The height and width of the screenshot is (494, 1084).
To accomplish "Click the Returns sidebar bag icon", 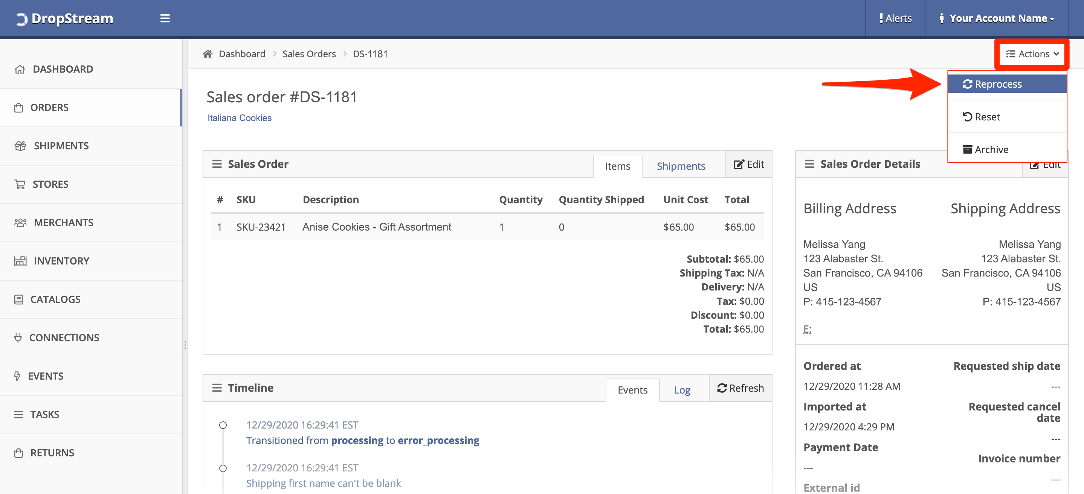I will pos(18,453).
